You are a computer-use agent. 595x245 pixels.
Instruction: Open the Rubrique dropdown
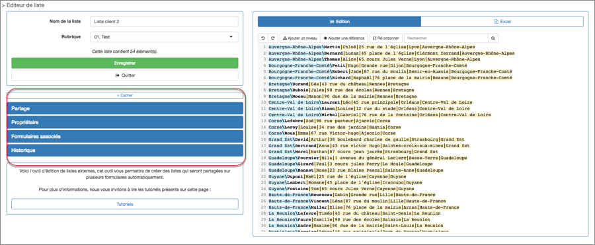(165, 37)
